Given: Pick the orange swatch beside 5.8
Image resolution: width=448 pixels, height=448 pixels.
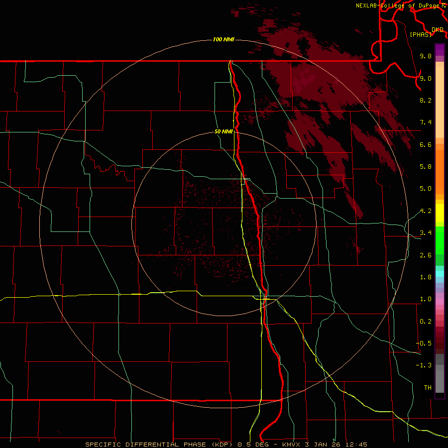Looking at the screenshot, I should 440,171.
